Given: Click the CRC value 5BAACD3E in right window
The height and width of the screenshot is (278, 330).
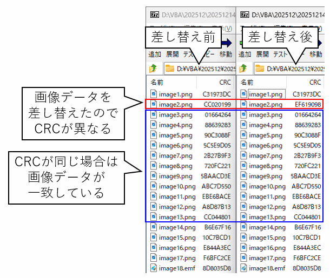Looking at the screenshot, I should pyautogui.click(x=306, y=176).
